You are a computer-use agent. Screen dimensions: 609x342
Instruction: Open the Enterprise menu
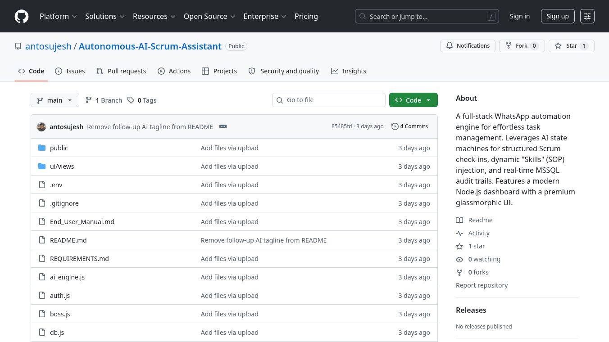(x=264, y=16)
